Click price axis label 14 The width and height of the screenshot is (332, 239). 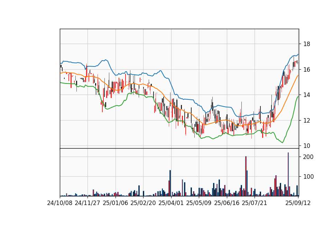pos(307,95)
